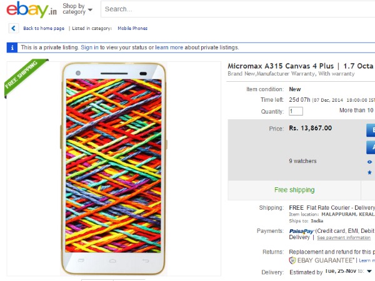Click the Micromax phone product image
This screenshot has height=281, width=375.
pyautogui.click(x=113, y=169)
